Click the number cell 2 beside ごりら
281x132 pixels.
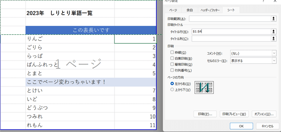coord(136,48)
